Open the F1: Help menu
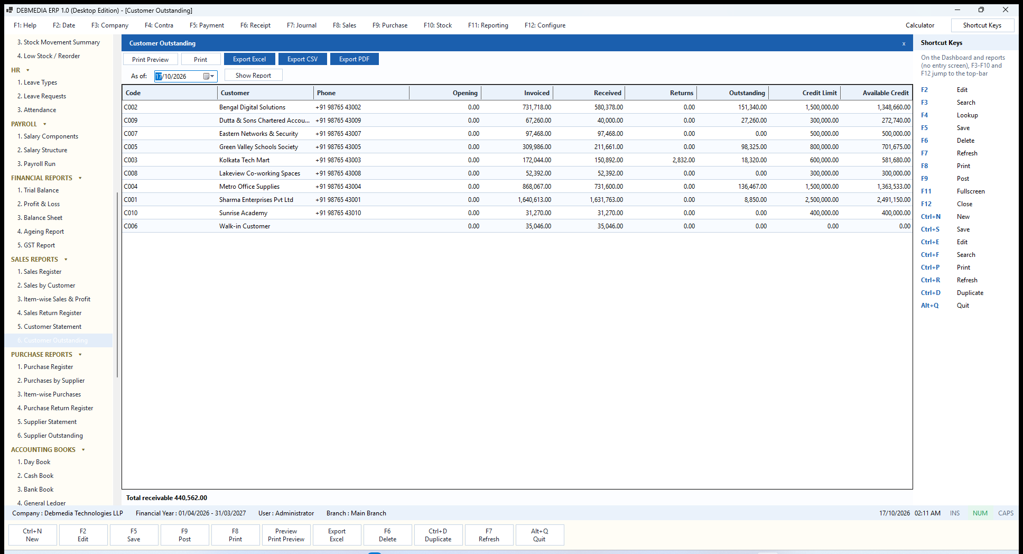Image resolution: width=1023 pixels, height=554 pixels. (x=25, y=25)
